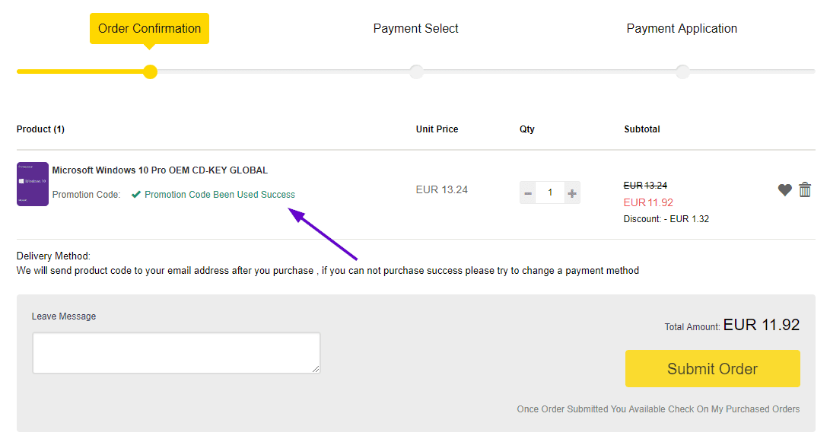Viewport: 830px width, 442px height.
Task: Select the Payment Application step
Action: pyautogui.click(x=682, y=29)
